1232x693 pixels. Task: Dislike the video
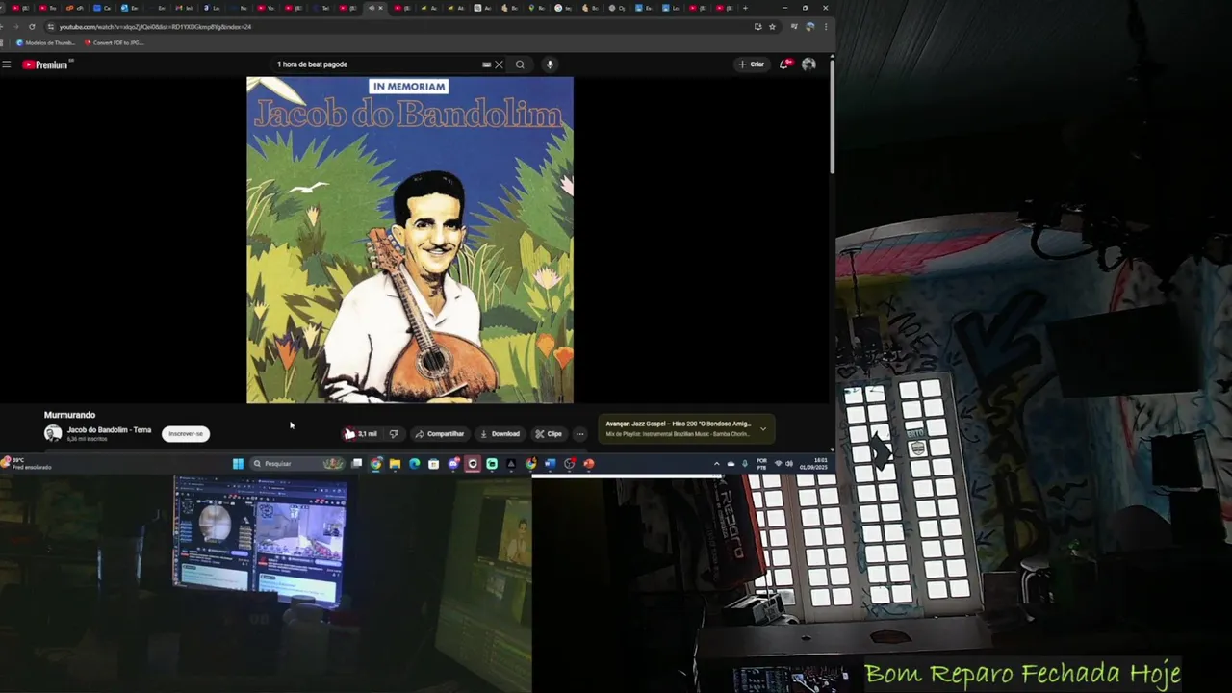pos(393,434)
